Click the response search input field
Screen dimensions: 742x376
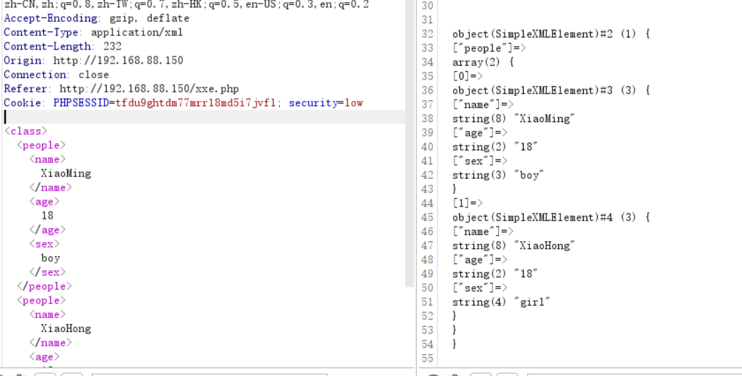click(x=632, y=373)
